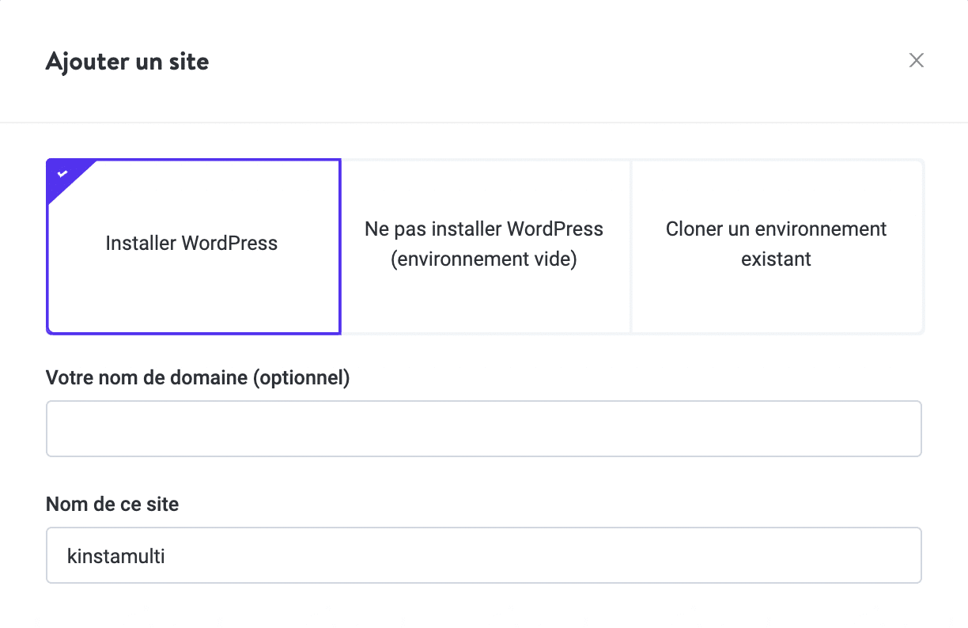Screen dimensions: 968x628
Task: Dismiss the Ajouter un site dialog
Action: click(916, 60)
